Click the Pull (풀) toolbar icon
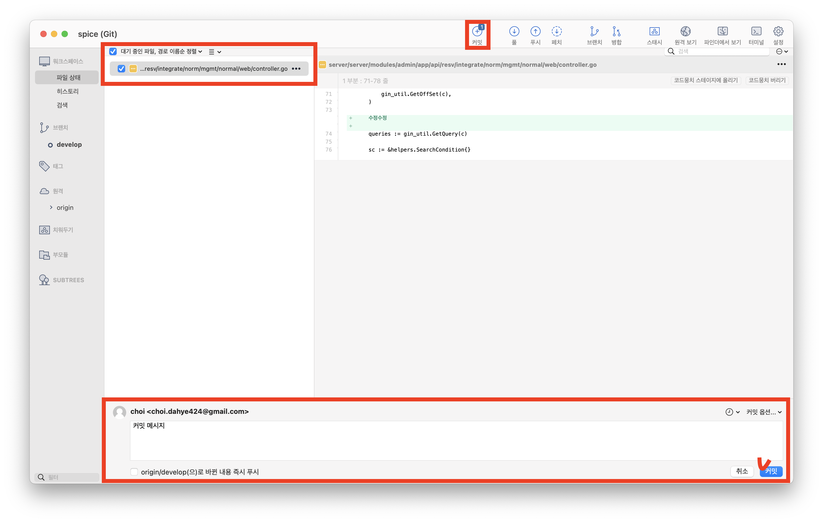 pyautogui.click(x=514, y=32)
